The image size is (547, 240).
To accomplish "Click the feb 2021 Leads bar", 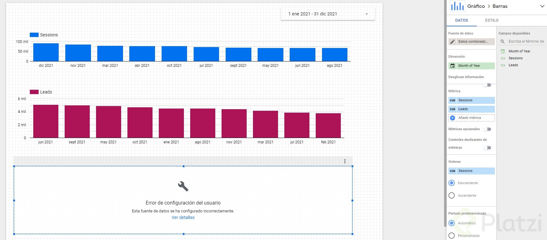I will pos(328,125).
